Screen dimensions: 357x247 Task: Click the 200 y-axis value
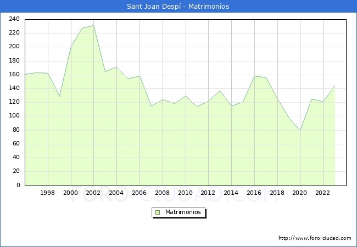[14, 47]
